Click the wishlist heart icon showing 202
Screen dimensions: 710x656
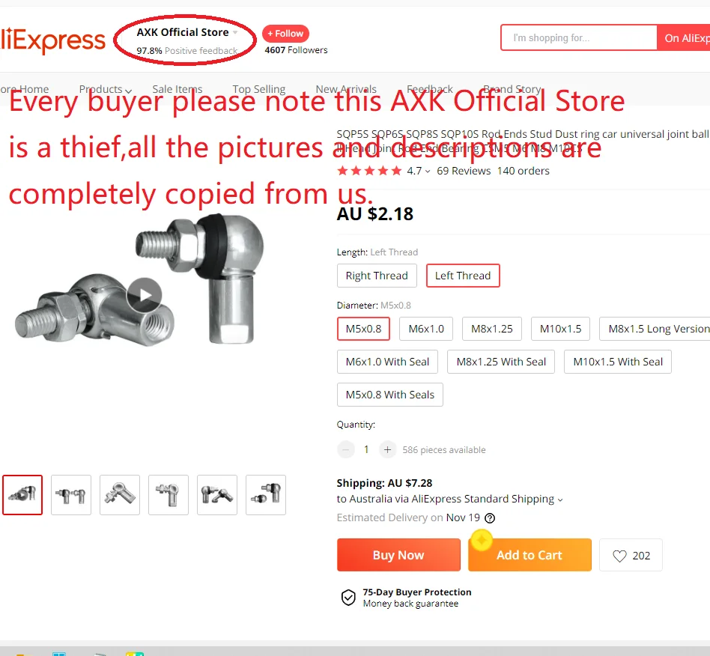point(619,556)
